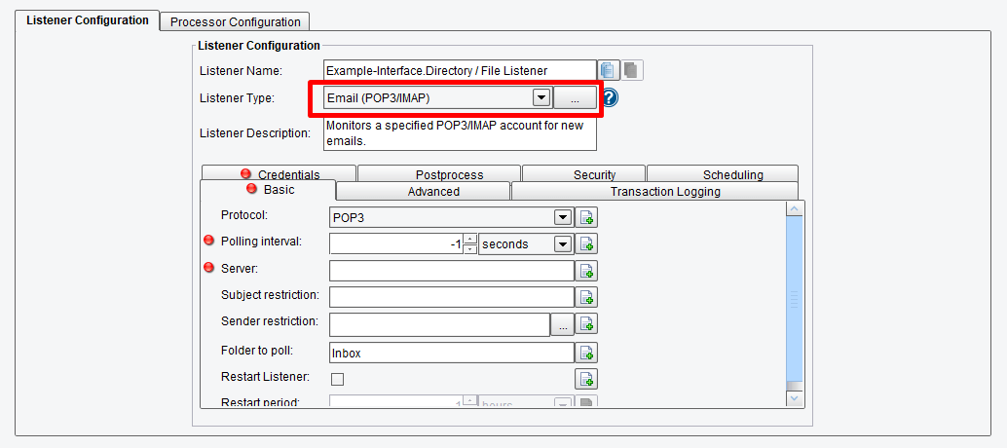Expand the Protocol dropdown

click(x=562, y=217)
